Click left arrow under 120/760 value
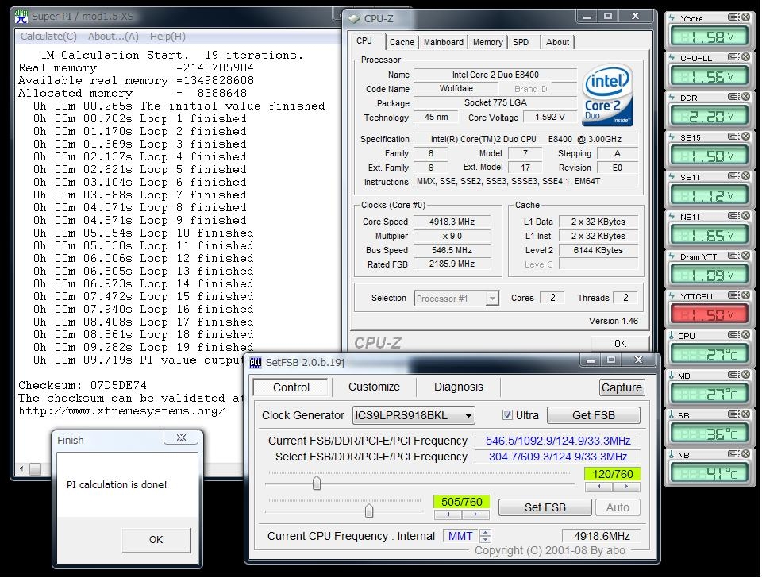762x578 pixels. 598,487
